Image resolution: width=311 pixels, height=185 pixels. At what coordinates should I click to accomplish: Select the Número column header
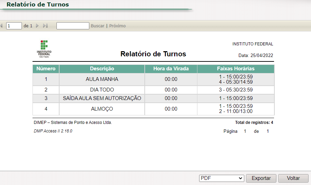click(46, 69)
